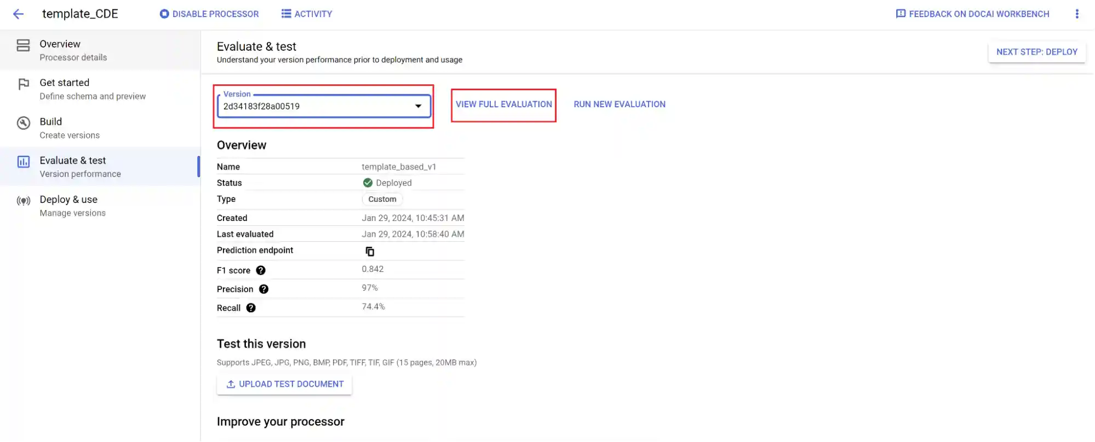
Task: Click the Precision help icon
Action: (x=263, y=289)
